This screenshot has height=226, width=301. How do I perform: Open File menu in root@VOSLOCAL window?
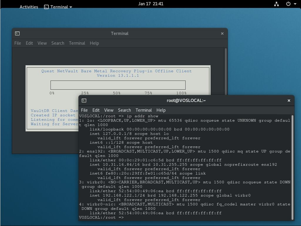[x=84, y=110]
